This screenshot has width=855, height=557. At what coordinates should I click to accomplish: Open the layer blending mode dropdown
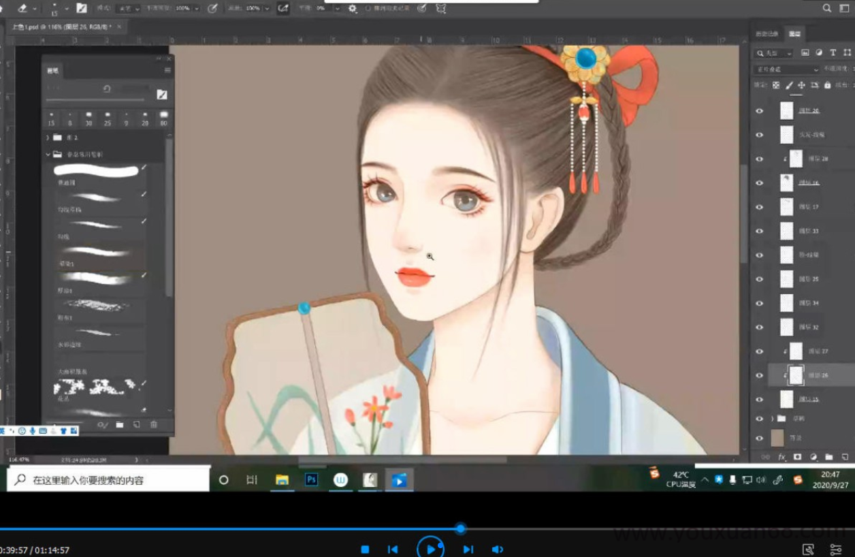click(786, 69)
